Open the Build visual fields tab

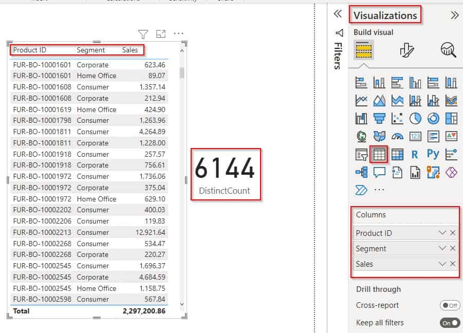363,50
